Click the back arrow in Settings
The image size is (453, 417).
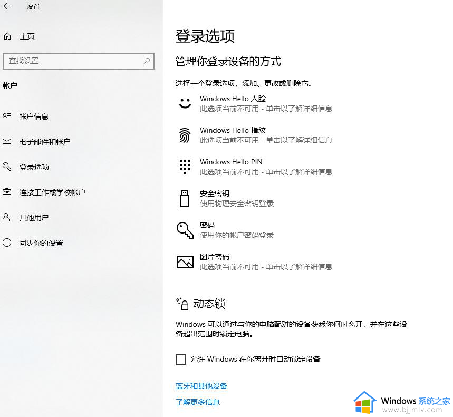[7, 6]
